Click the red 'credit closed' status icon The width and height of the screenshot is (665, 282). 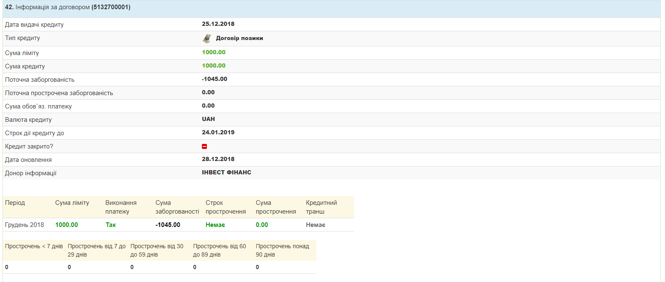(204, 146)
